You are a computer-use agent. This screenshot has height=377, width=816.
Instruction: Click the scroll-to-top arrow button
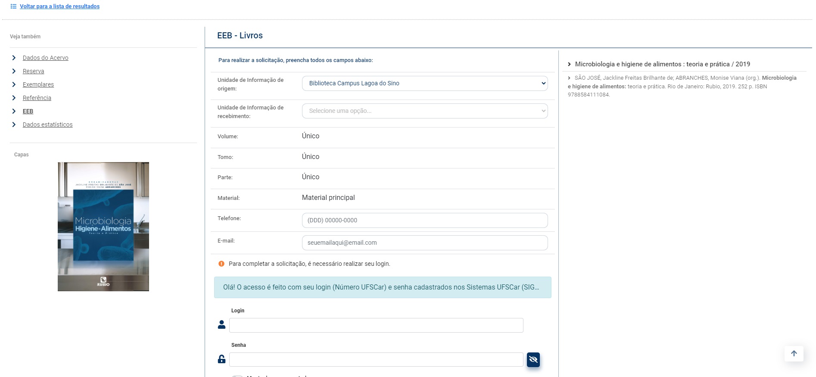point(794,354)
